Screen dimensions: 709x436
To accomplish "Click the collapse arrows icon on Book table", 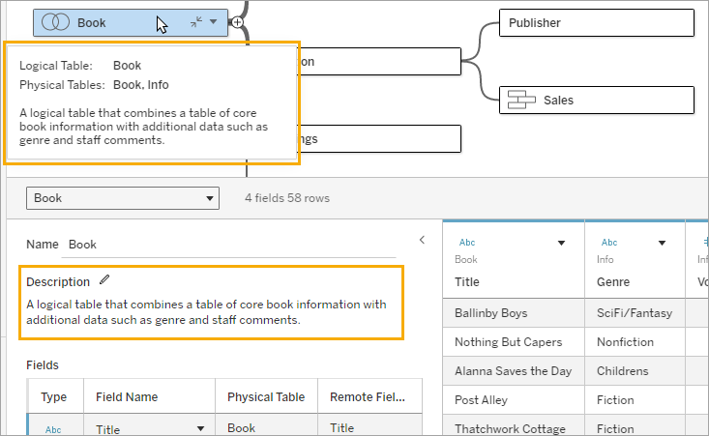I will pyautogui.click(x=196, y=22).
